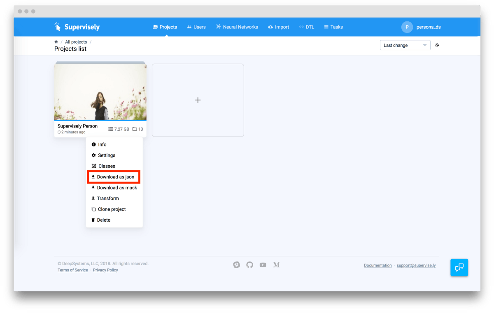Switch to the Tasks section
The height and width of the screenshot is (315, 494).
coord(333,27)
